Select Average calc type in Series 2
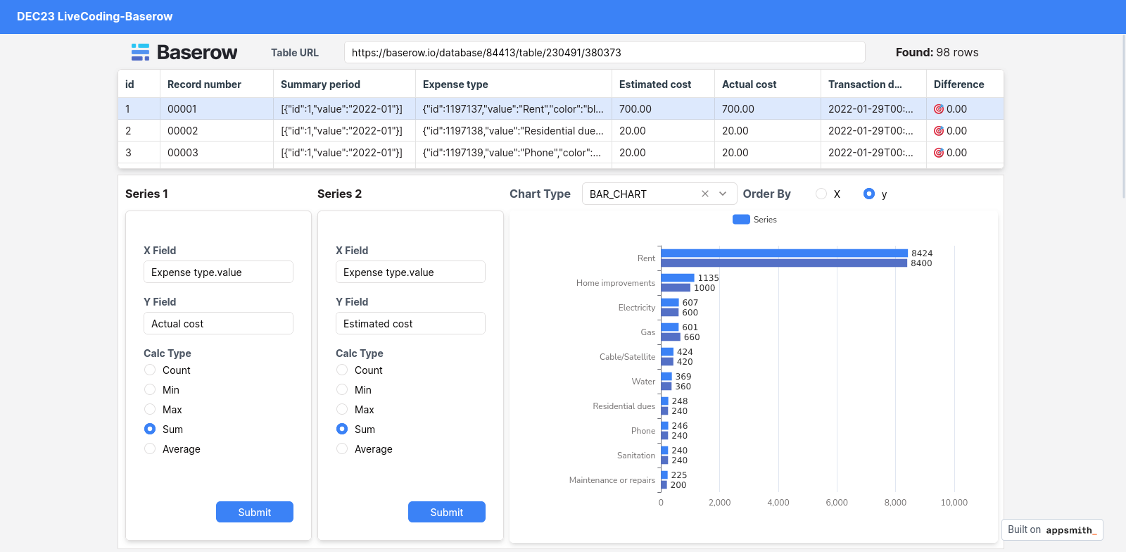1126x552 pixels. coord(342,449)
